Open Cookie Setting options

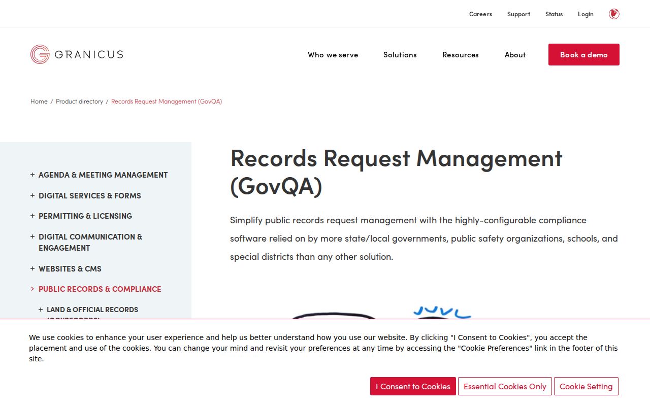click(x=586, y=386)
